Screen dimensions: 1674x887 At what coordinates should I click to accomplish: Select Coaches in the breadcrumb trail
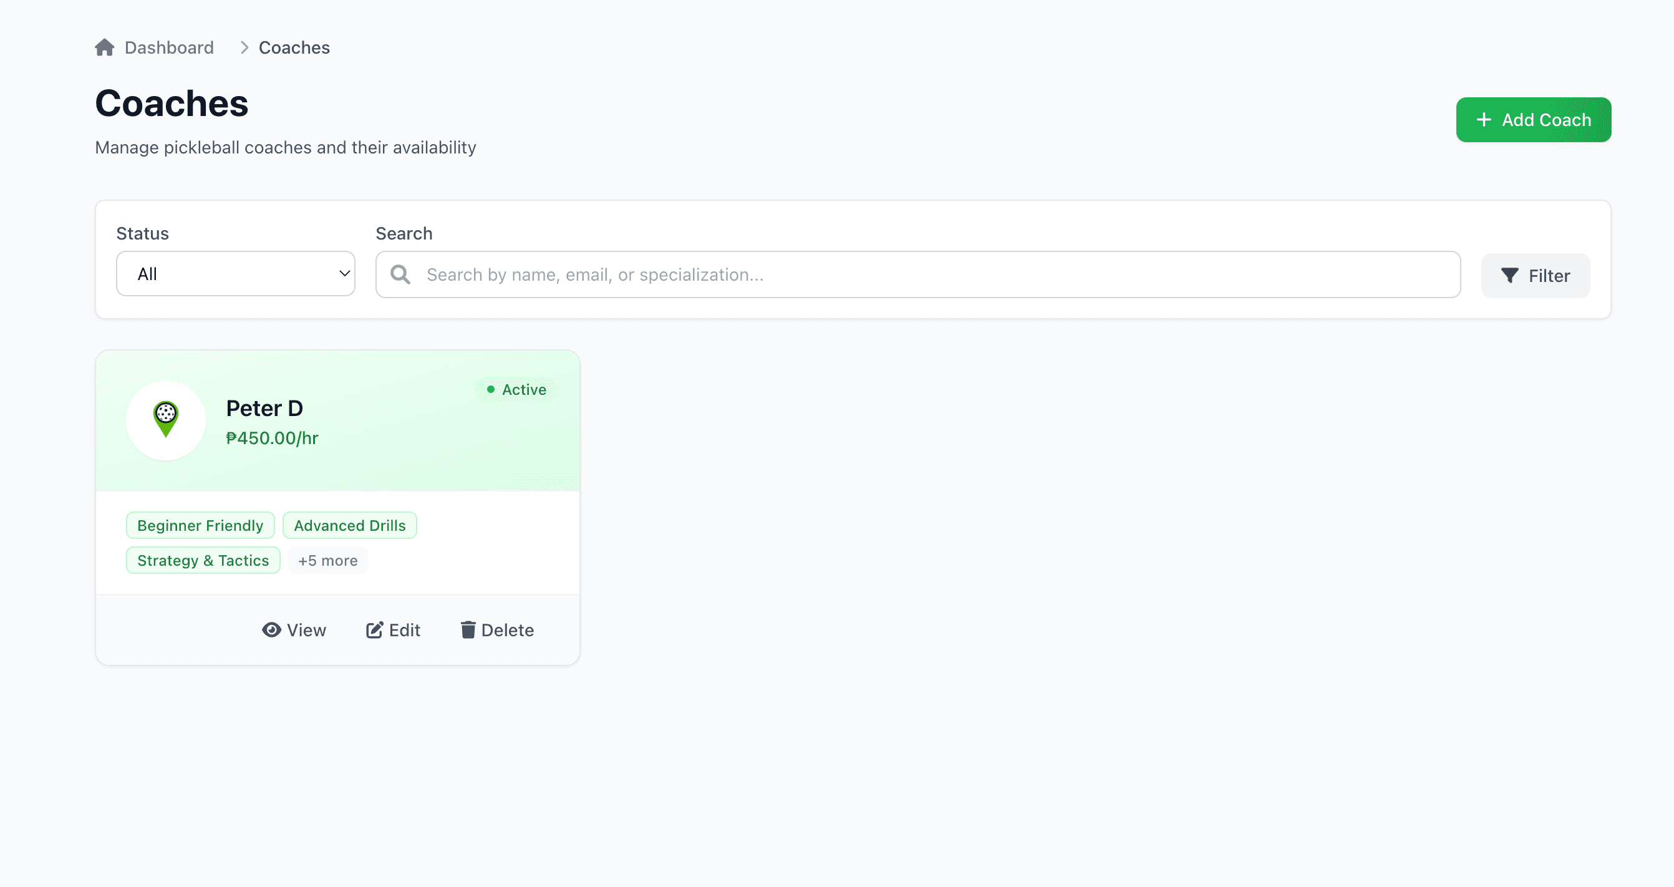(x=294, y=47)
